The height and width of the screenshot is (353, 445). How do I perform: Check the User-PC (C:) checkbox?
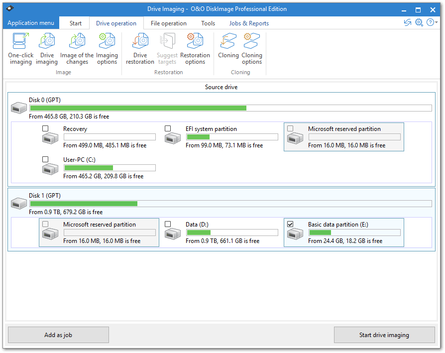pyautogui.click(x=45, y=159)
